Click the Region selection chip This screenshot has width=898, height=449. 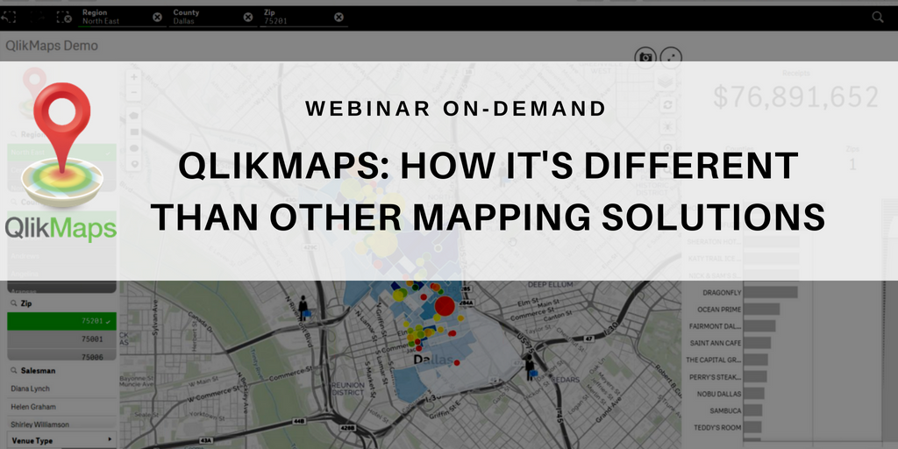point(120,17)
